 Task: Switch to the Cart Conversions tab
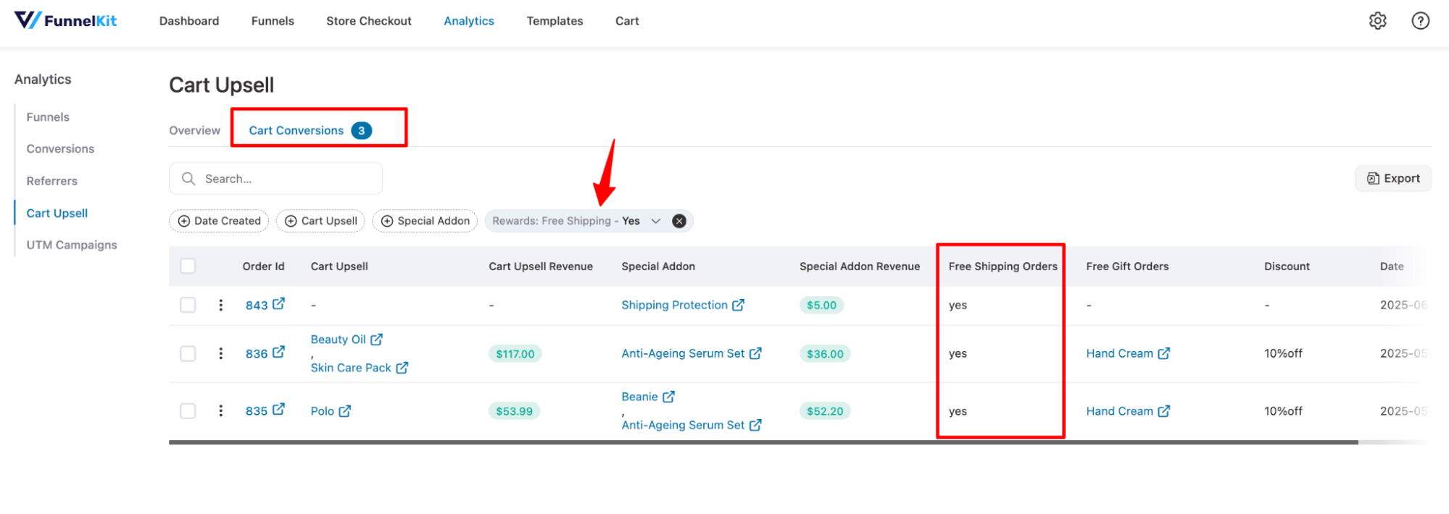click(310, 130)
